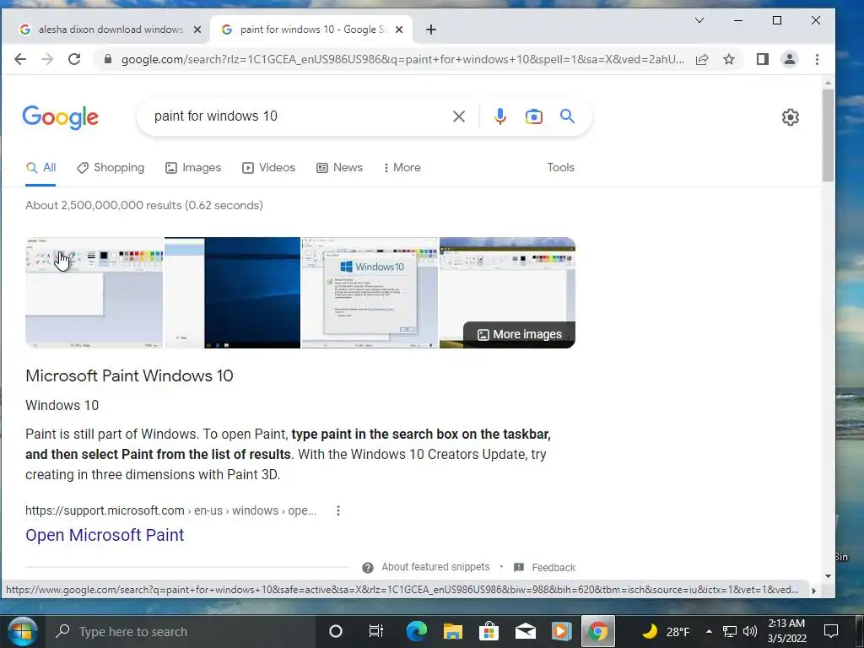Launch Microsoft Edge from the taskbar

pos(417,631)
